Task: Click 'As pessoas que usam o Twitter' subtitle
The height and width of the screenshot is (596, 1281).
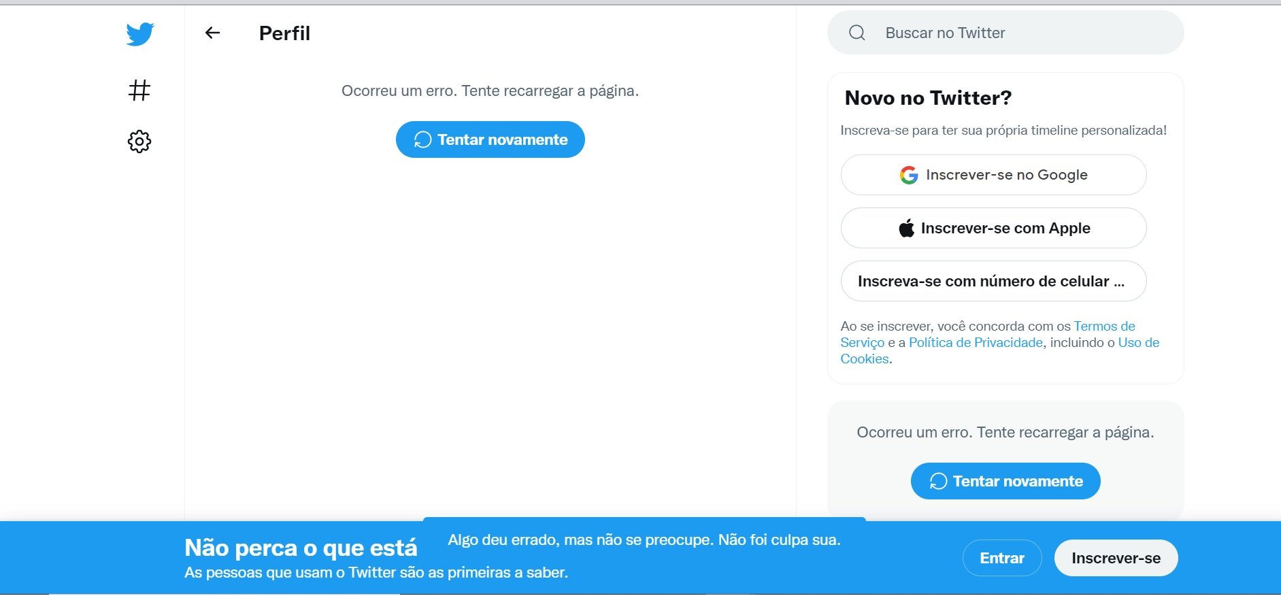Action: pyautogui.click(x=376, y=572)
